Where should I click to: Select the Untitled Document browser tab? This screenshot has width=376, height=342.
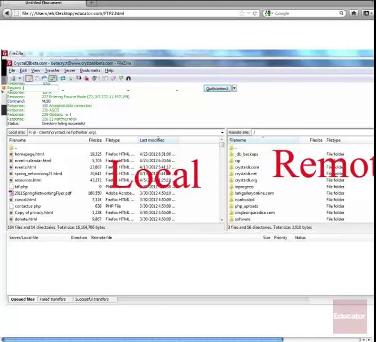43,3
